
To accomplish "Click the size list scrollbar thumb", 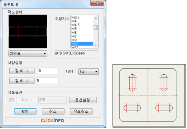I will (x=96, y=27).
